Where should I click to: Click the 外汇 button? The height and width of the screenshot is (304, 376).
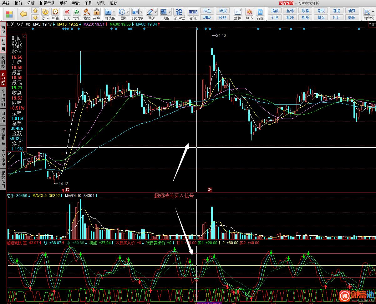point(337,17)
